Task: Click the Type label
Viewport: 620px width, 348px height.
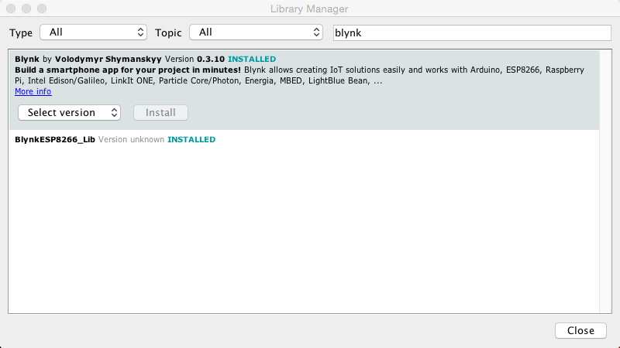Action: [x=21, y=32]
